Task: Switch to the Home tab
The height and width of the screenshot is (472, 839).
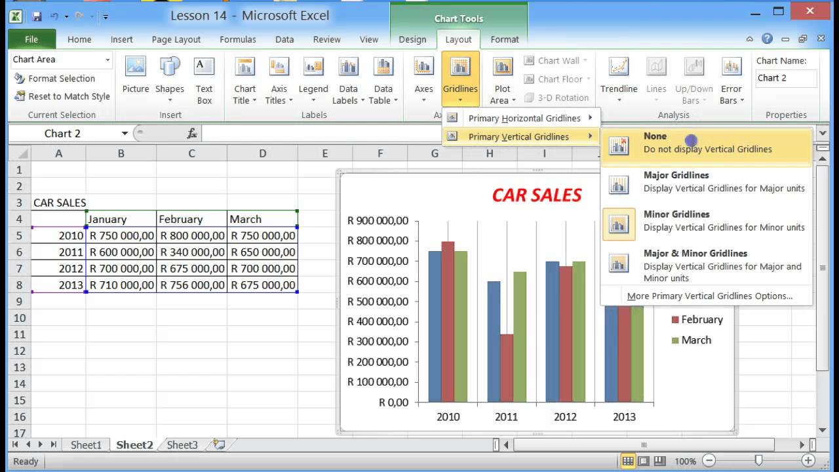Action: pos(79,39)
